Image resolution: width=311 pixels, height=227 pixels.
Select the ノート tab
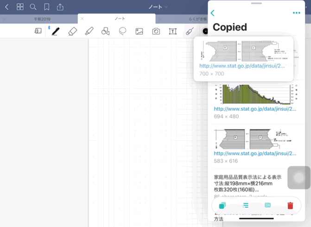[x=120, y=19]
